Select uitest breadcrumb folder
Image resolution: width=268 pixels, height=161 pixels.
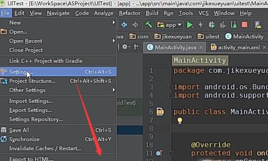[208, 37]
